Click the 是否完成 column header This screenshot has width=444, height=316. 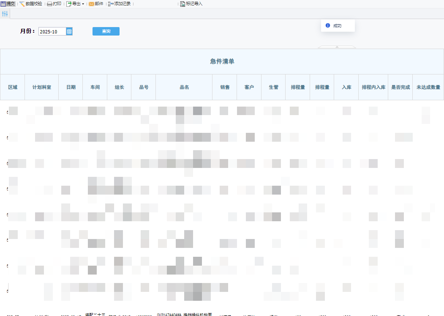[400, 88]
